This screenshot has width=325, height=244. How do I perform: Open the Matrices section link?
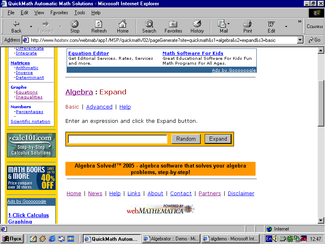click(x=20, y=63)
